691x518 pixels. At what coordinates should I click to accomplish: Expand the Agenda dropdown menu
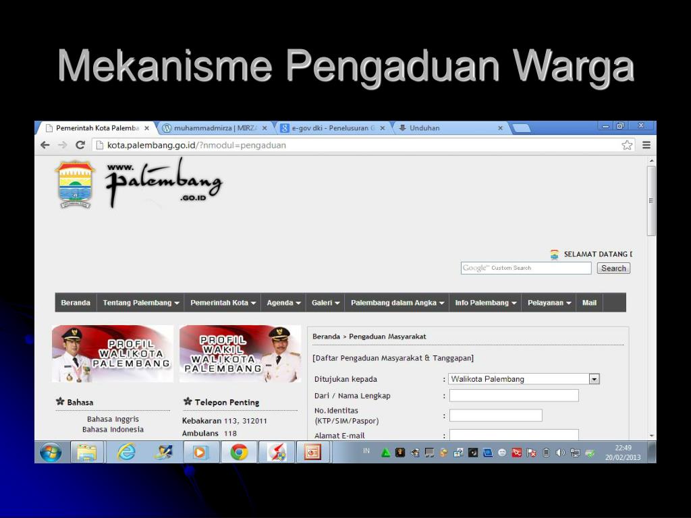click(x=284, y=303)
